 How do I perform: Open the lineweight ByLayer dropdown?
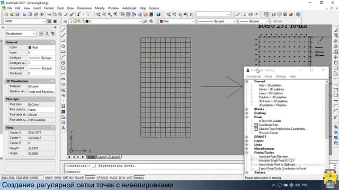[x=267, y=21]
